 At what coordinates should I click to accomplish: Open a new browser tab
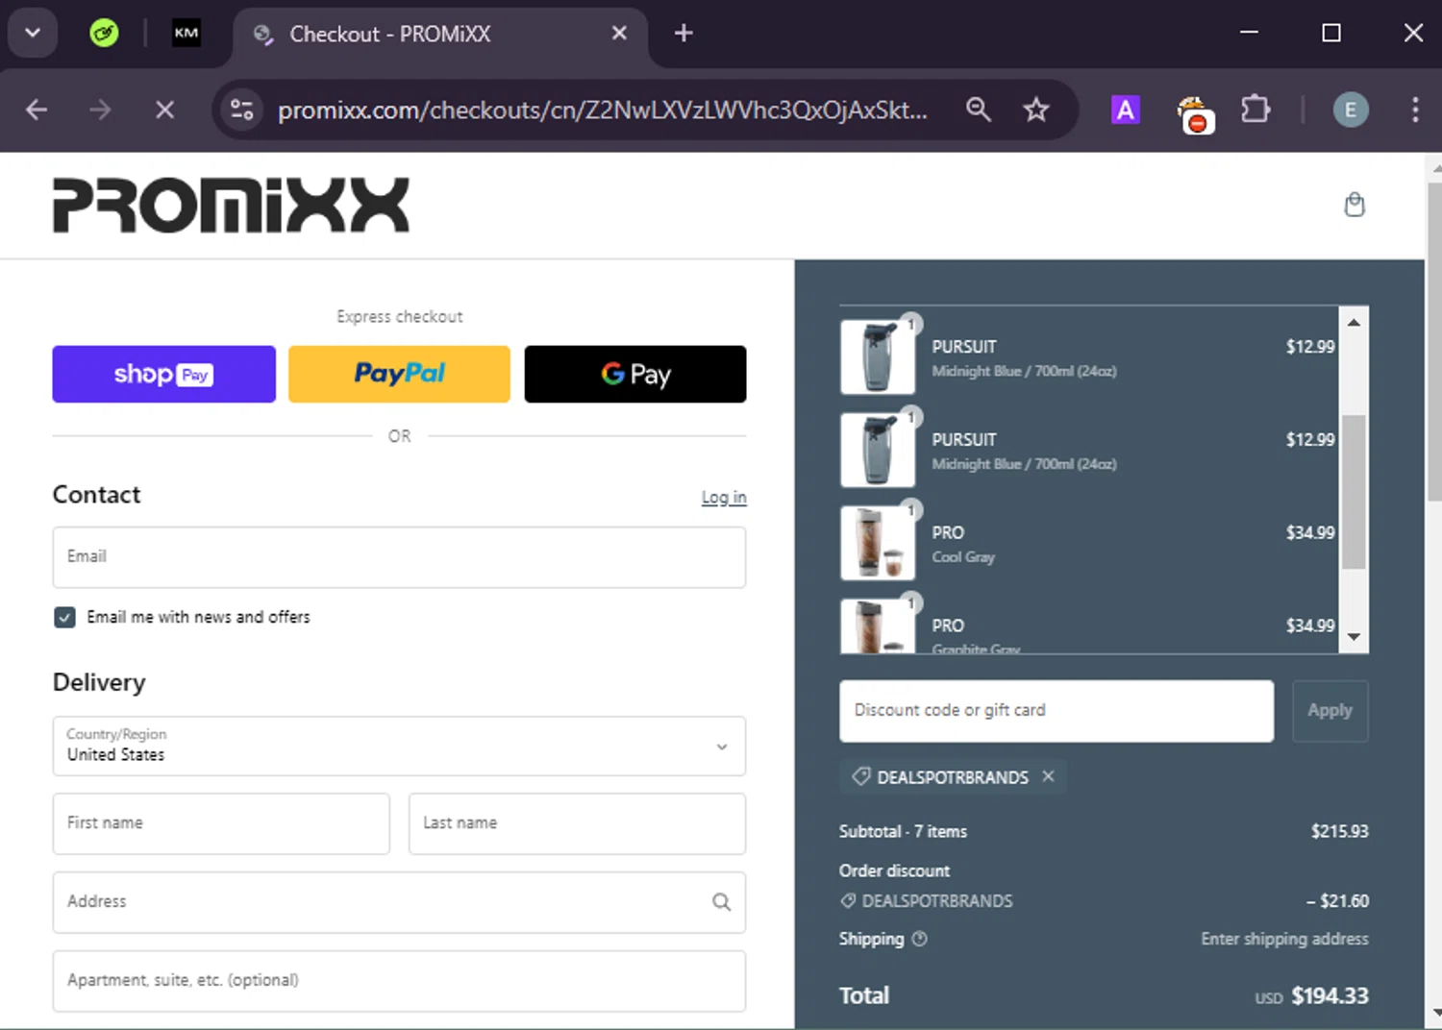[x=684, y=34]
